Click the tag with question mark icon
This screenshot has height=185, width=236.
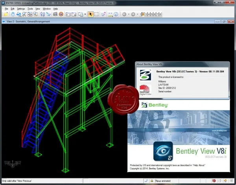pyautogui.click(x=103, y=14)
